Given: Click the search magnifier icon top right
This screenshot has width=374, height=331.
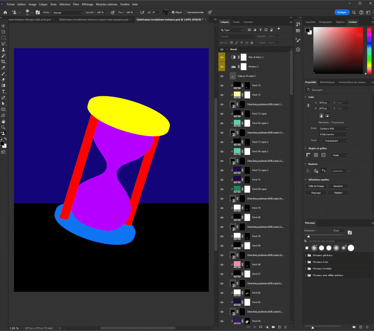Looking at the screenshot, I should 354,12.
